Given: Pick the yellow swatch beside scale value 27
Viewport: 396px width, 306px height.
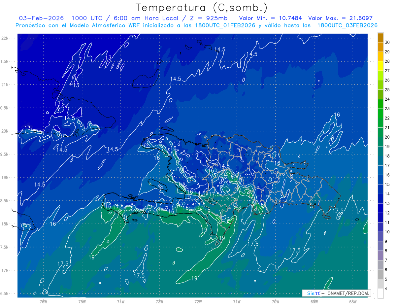Looking at the screenshot, I should 380,66.
